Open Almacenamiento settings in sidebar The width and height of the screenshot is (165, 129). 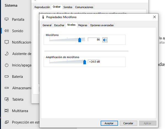coord(22,88)
